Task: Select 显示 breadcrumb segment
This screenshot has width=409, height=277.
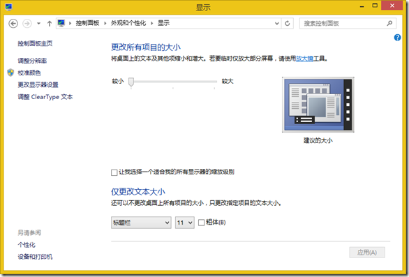Action: 163,23
